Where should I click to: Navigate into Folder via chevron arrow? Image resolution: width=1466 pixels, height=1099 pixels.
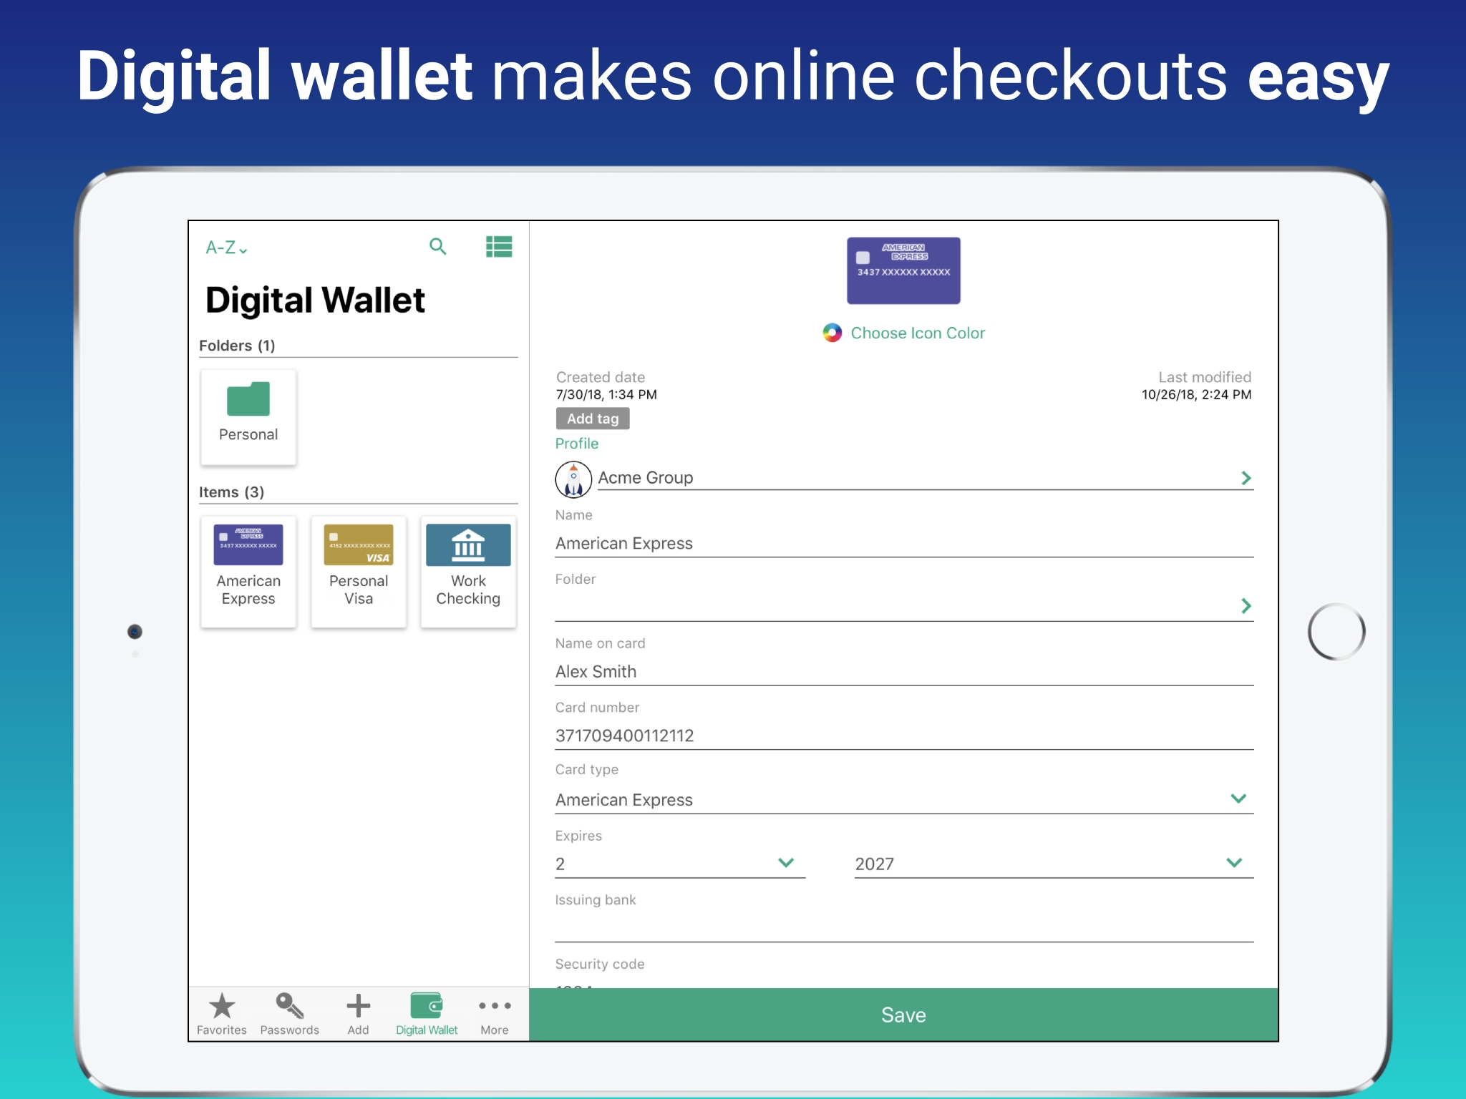pos(1247,607)
